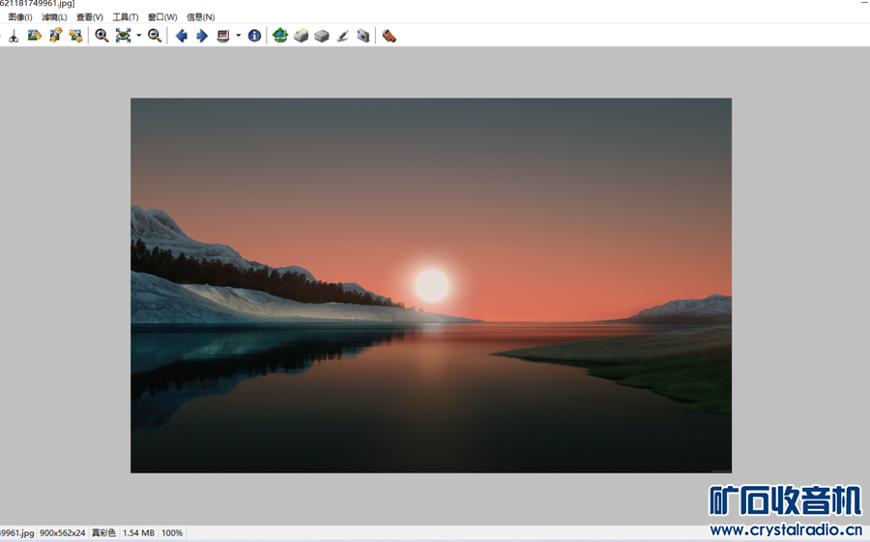Open the 滤镜(L) menu
Screen dimensions: 870x542
[54, 17]
